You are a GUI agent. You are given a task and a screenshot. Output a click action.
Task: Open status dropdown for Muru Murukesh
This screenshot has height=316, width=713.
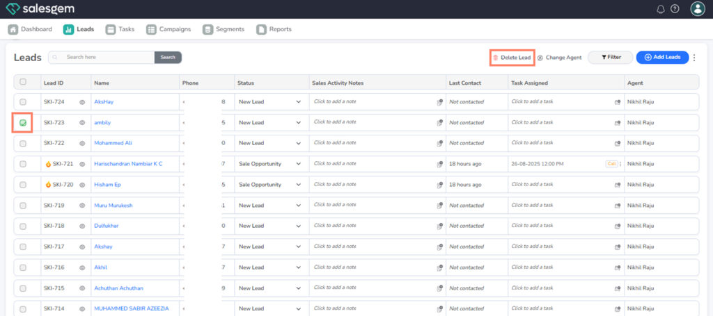click(x=299, y=206)
